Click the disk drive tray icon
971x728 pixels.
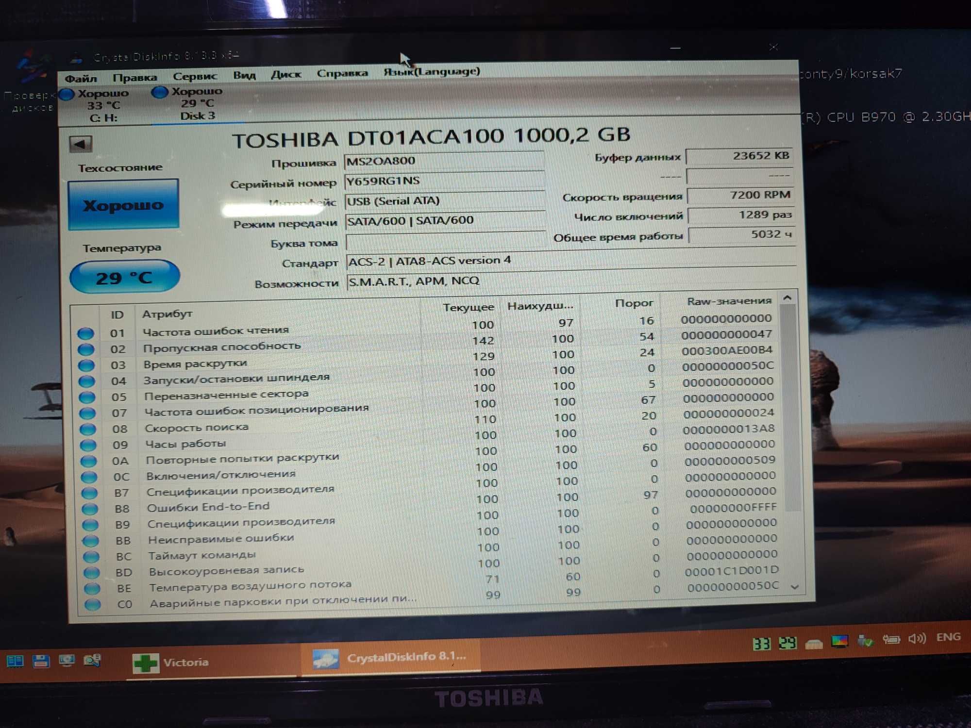[x=814, y=644]
